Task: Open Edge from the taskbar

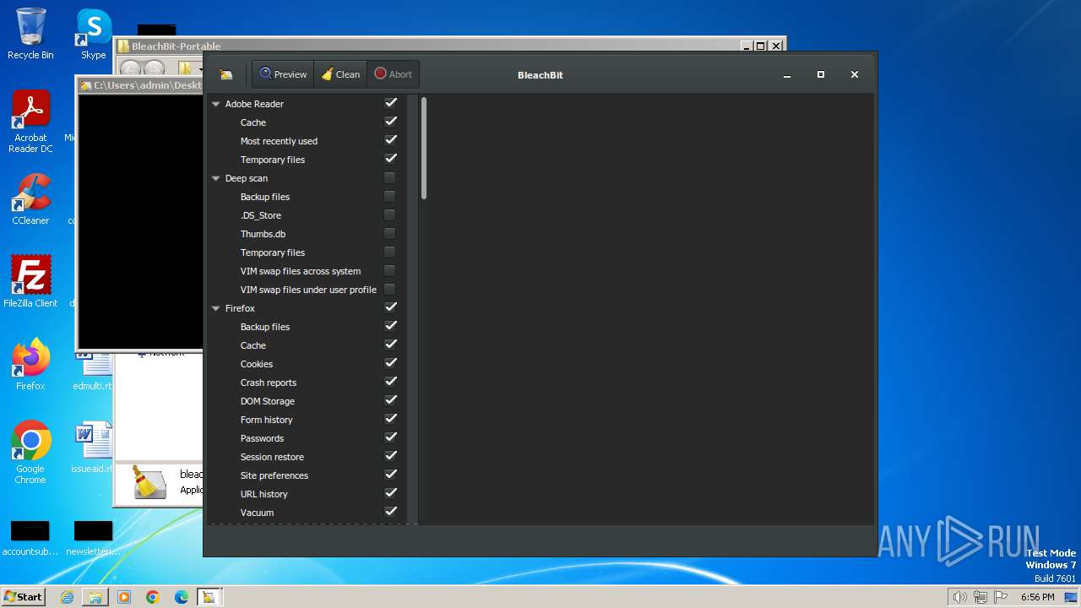Action: click(x=182, y=597)
